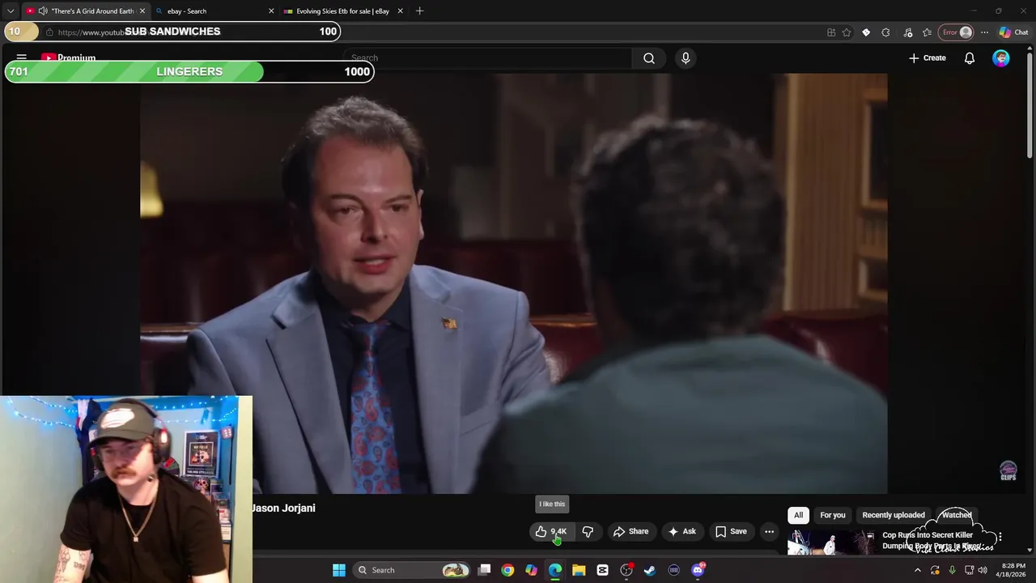Open the media control music note icon
The width and height of the screenshot is (1036, 583).
pyautogui.click(x=907, y=32)
